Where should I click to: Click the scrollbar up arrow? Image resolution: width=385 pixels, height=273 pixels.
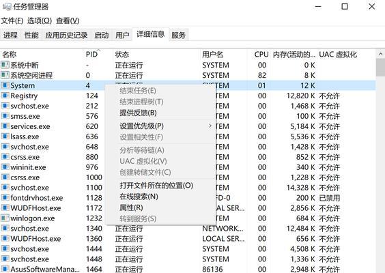click(380, 54)
